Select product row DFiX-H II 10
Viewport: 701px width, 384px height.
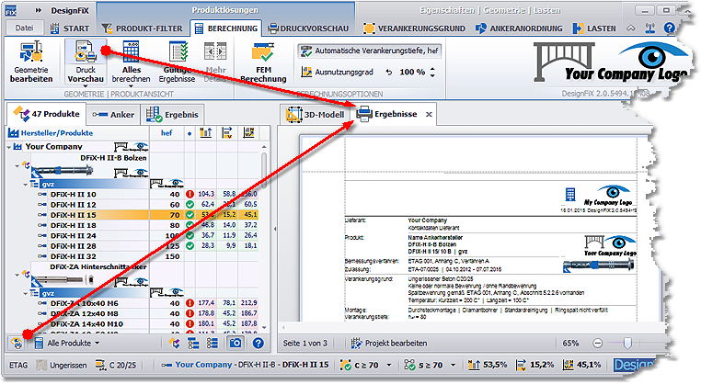[x=132, y=194]
